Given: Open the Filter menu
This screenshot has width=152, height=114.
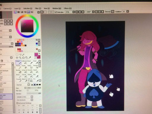Looking at the screenshot, I should pos(38,8).
